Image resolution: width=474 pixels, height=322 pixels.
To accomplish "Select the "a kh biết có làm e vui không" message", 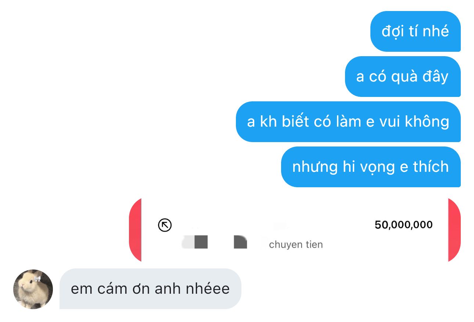I will tap(348, 122).
